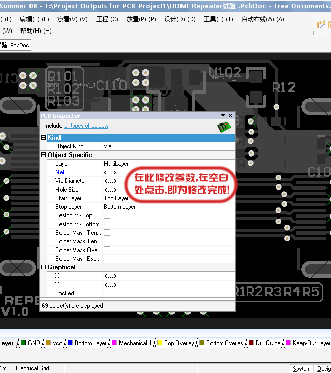The image size is (331, 373).
Task: Open the 工具(T) menu
Action: click(218, 19)
